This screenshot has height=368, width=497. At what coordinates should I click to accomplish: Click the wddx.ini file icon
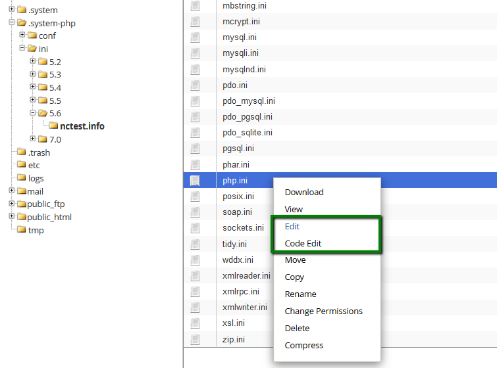tap(195, 260)
